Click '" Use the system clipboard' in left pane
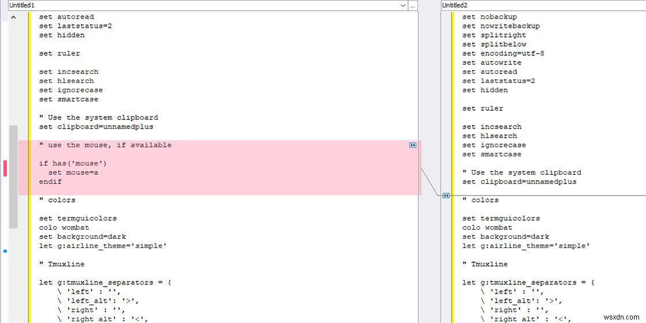Viewport: 646px width, 323px height. (99, 118)
